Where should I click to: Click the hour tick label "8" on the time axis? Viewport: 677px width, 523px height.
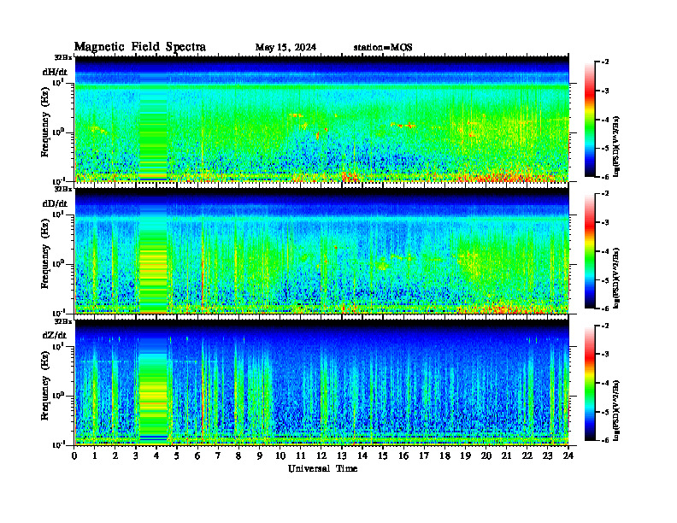238,455
